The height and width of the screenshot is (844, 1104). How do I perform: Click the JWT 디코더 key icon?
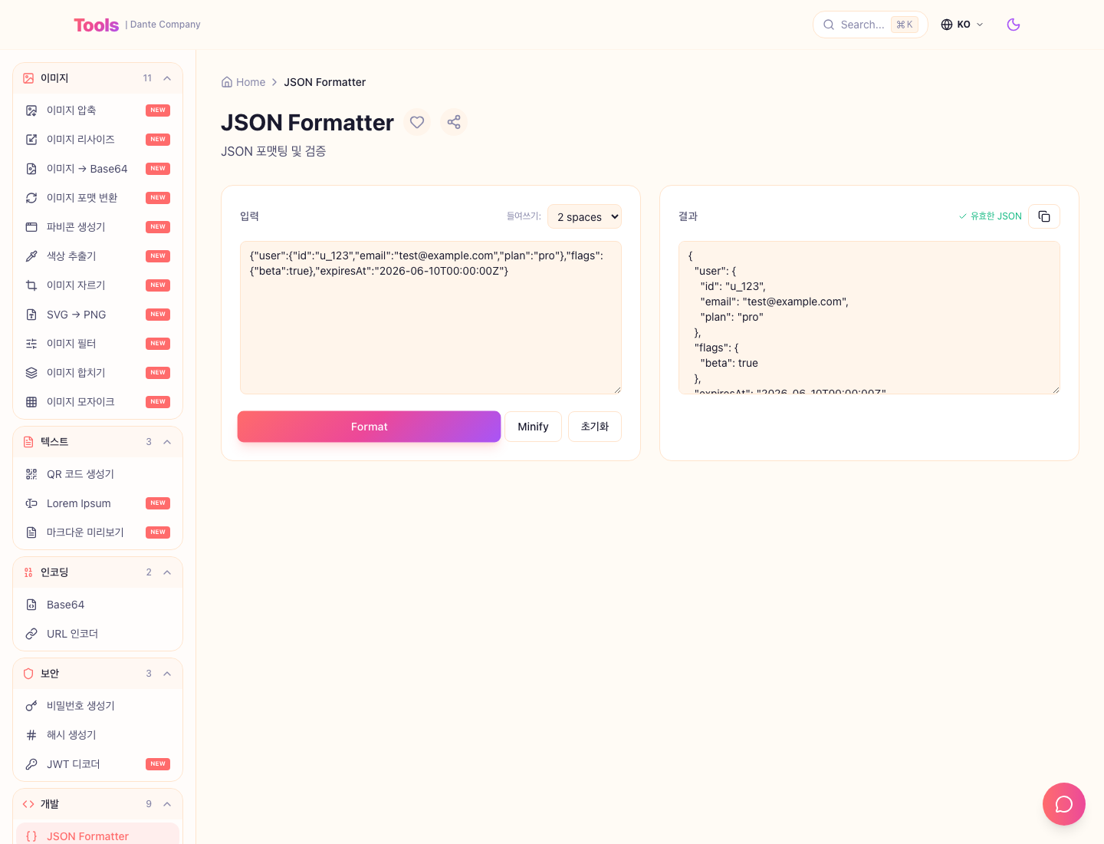click(x=31, y=764)
